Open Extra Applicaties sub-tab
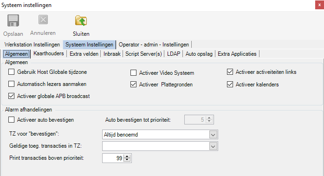The width and height of the screenshot is (324, 176). (237, 54)
